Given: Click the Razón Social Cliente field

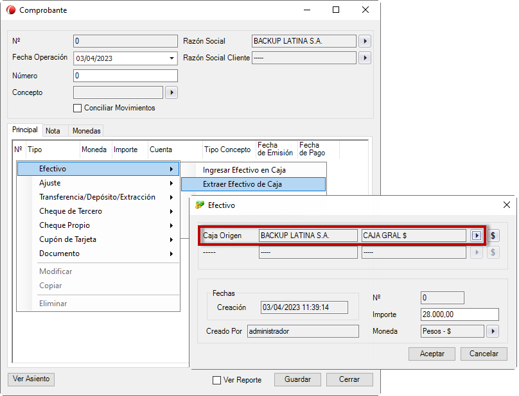Looking at the screenshot, I should pyautogui.click(x=304, y=58).
